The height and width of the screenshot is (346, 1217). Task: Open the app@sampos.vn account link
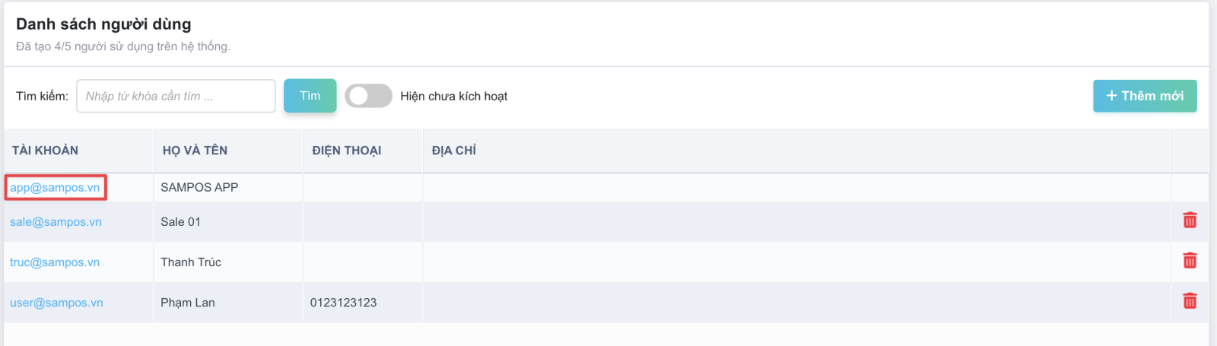55,187
